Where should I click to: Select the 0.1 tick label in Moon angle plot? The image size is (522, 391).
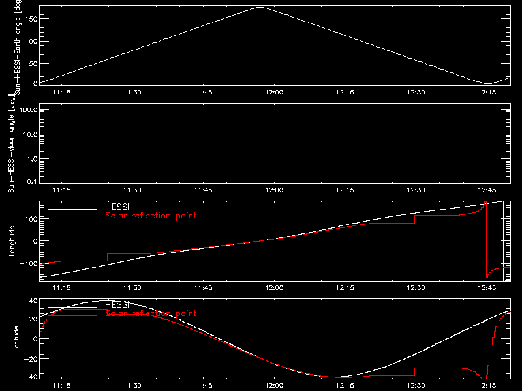tap(32, 181)
